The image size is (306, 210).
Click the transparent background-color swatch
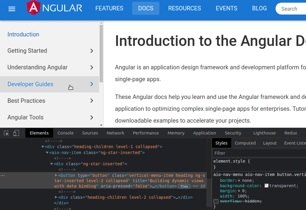click(x=266, y=185)
